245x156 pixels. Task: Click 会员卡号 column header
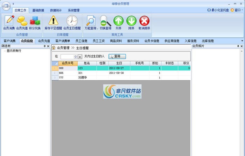tap(68, 63)
